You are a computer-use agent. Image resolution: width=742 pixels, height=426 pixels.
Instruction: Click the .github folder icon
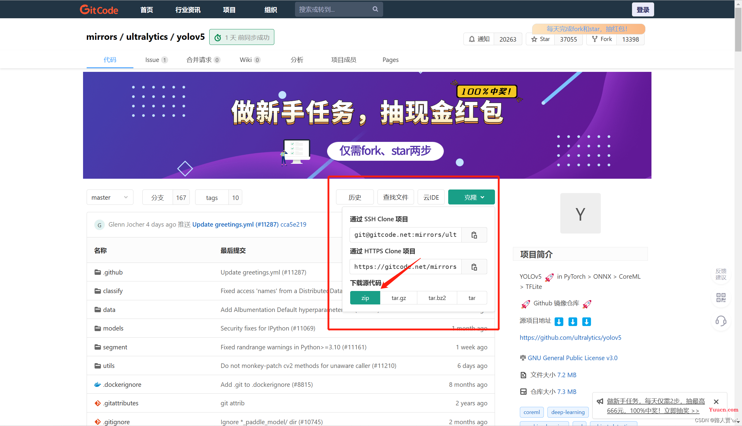(x=97, y=272)
